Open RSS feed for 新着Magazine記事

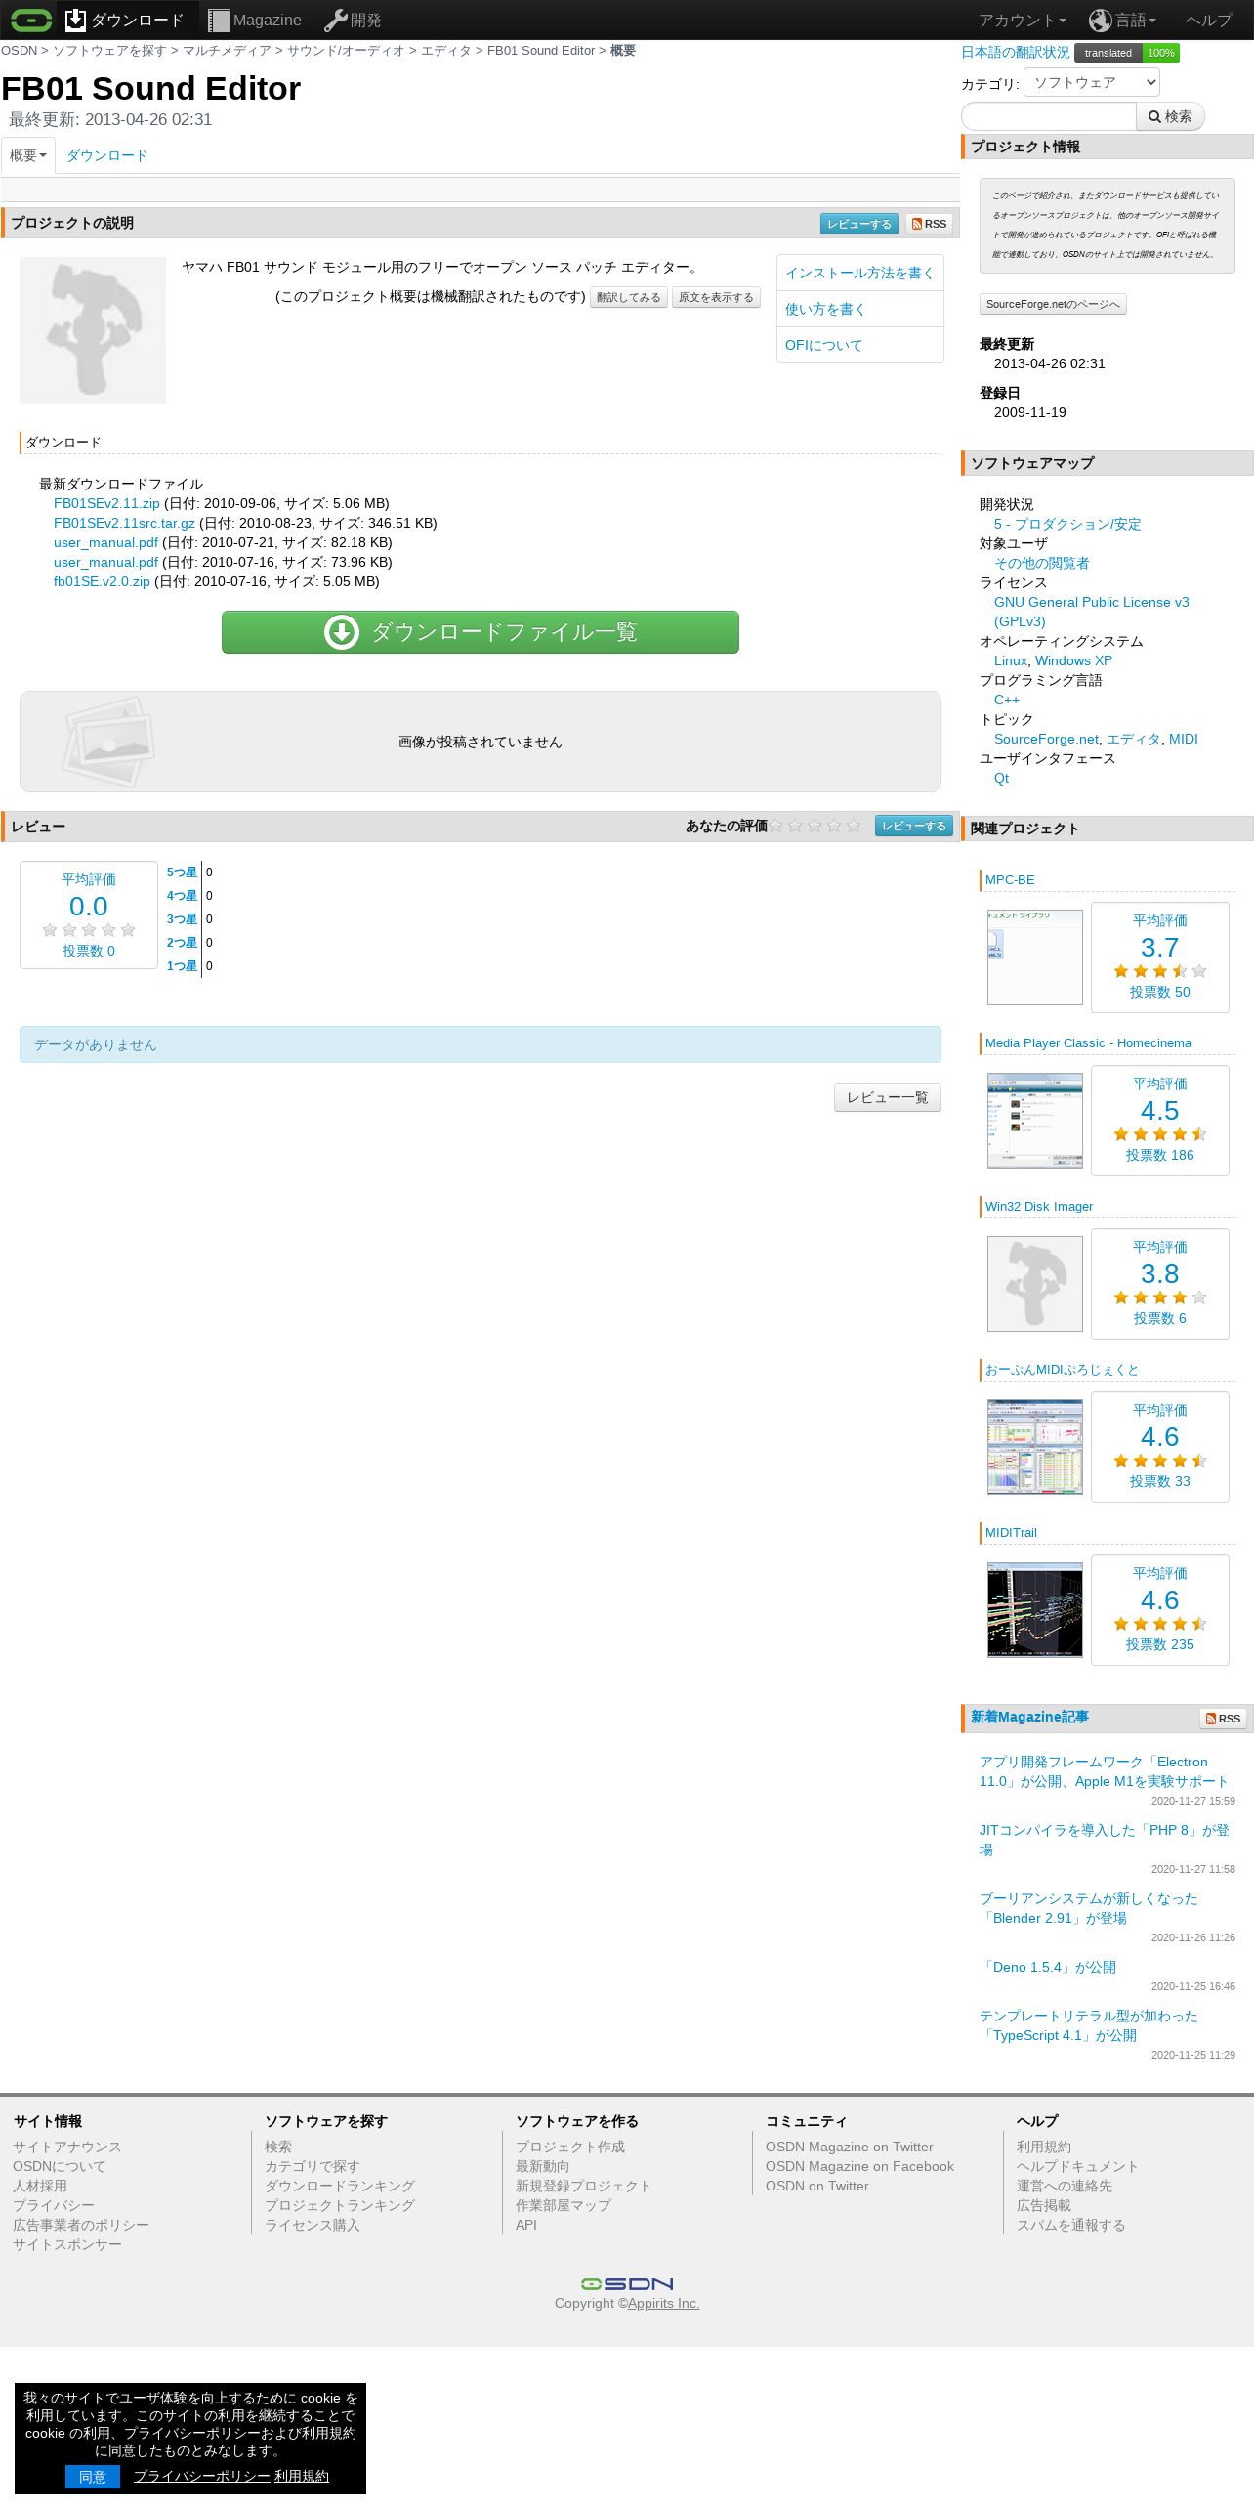[1223, 1719]
